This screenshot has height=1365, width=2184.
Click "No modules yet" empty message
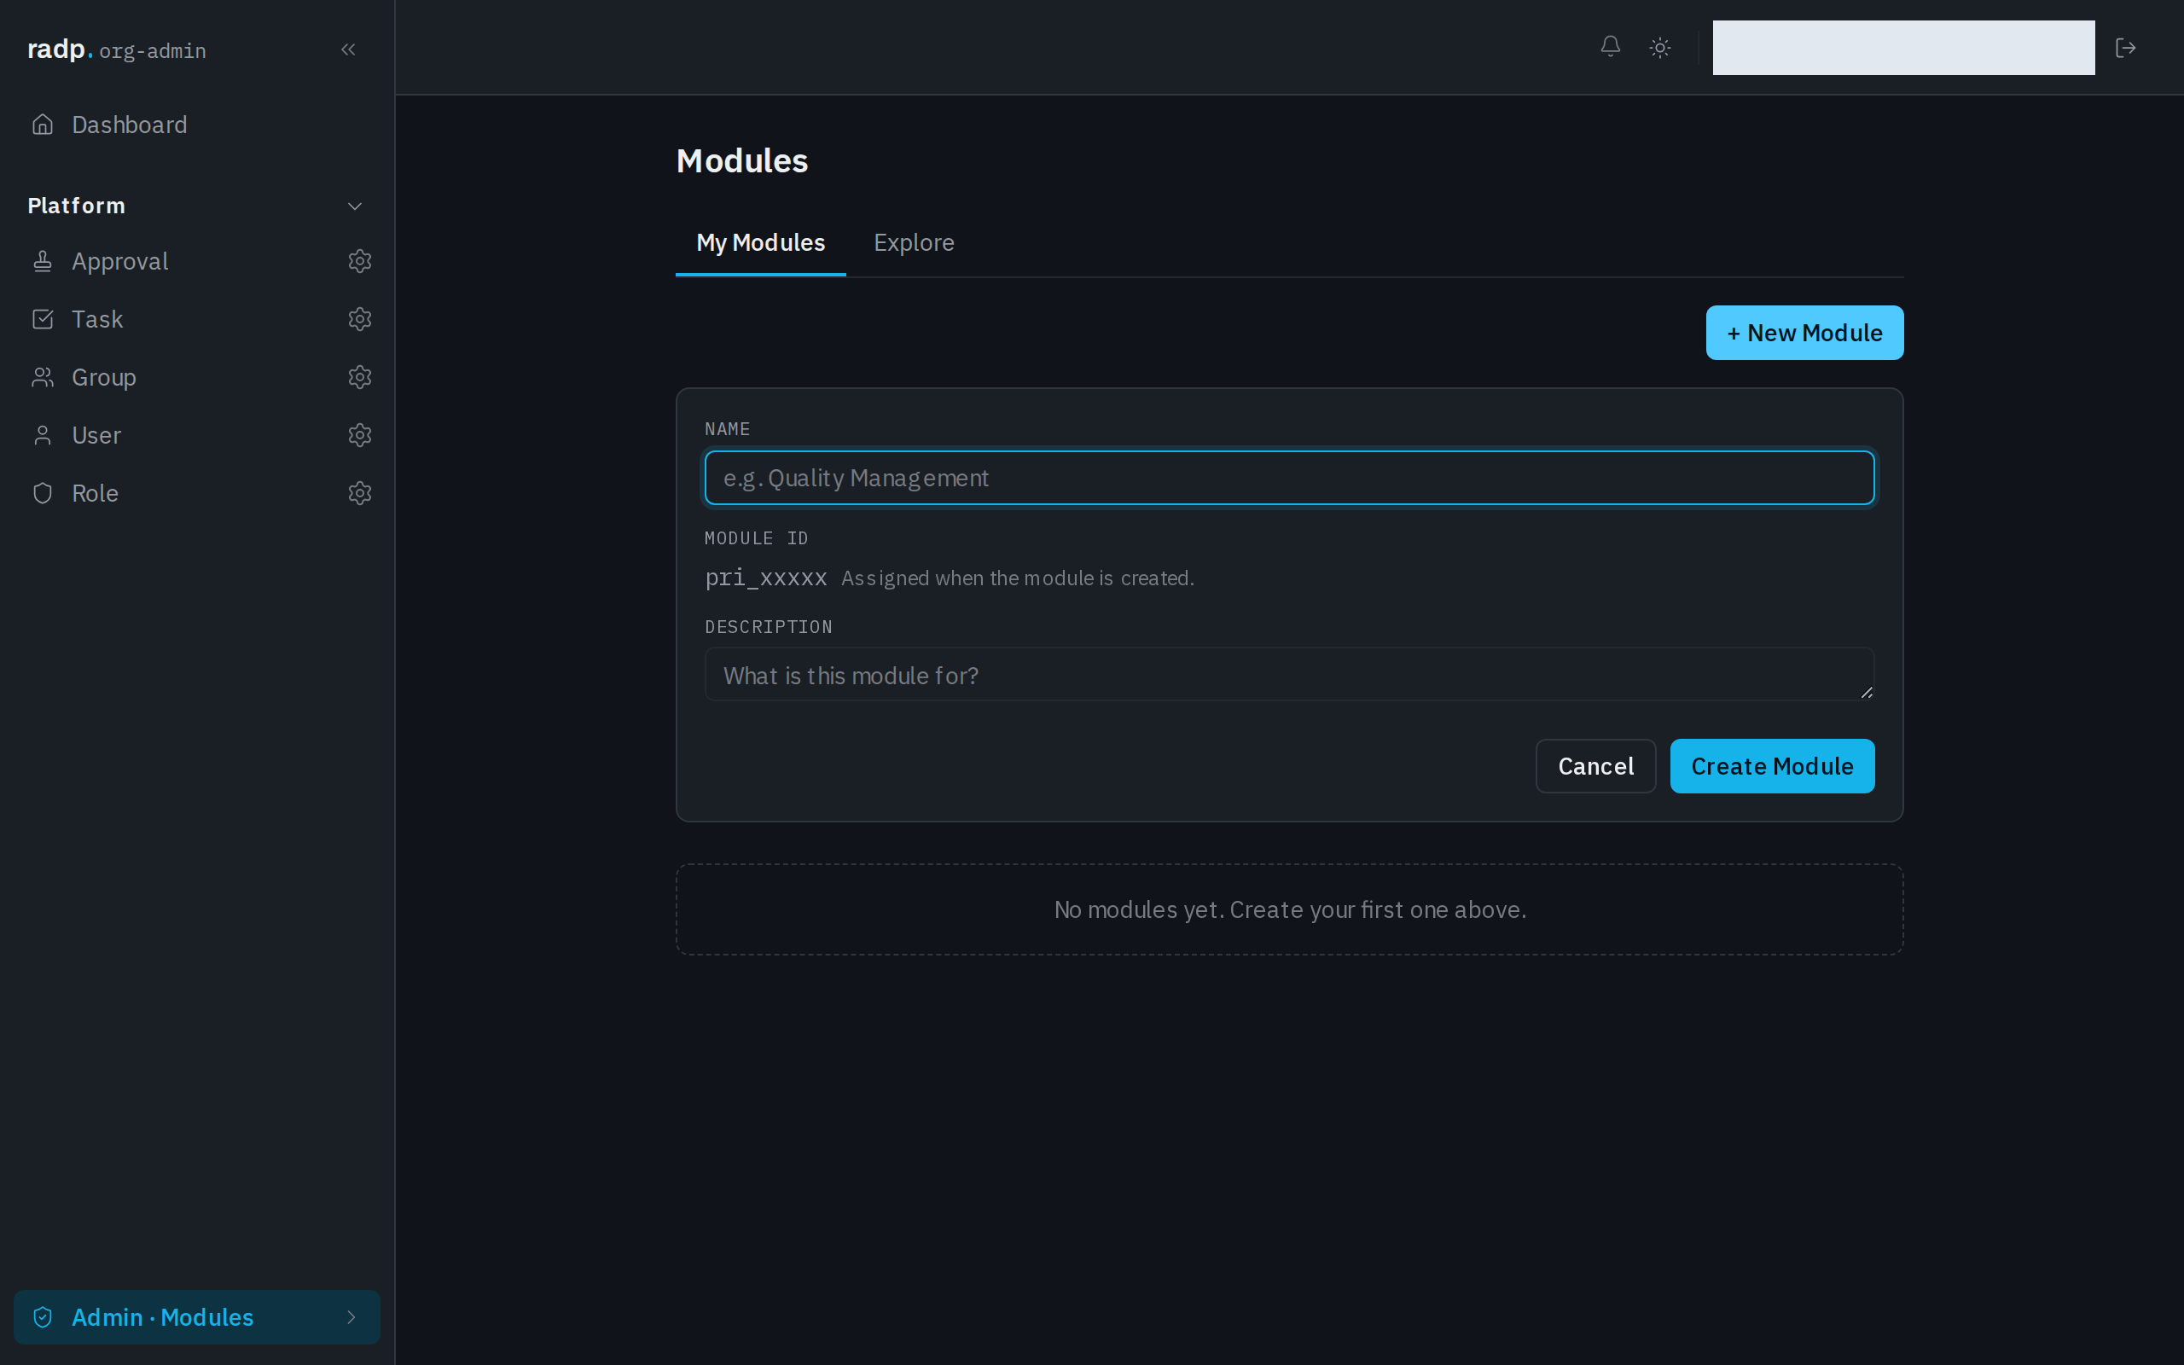[1290, 910]
